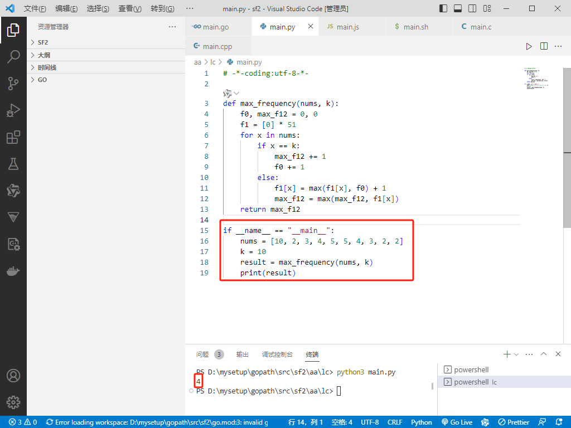The width and height of the screenshot is (571, 428).
Task: Open 编辑(E) menu
Action: (x=66, y=8)
